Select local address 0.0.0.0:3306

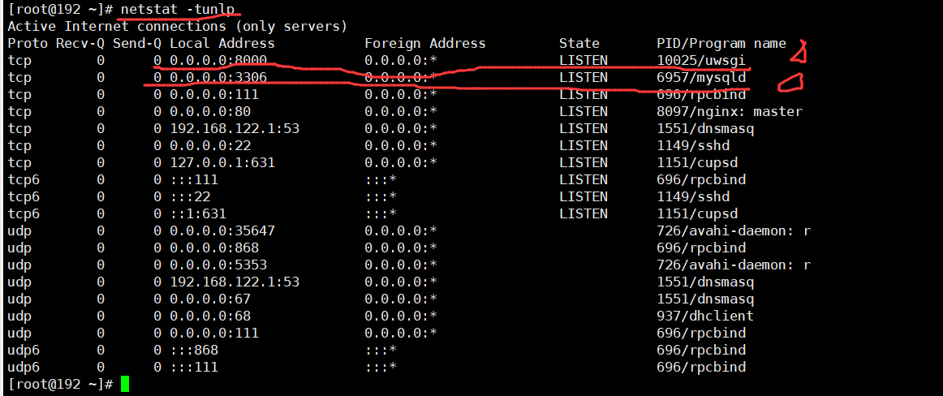click(217, 78)
